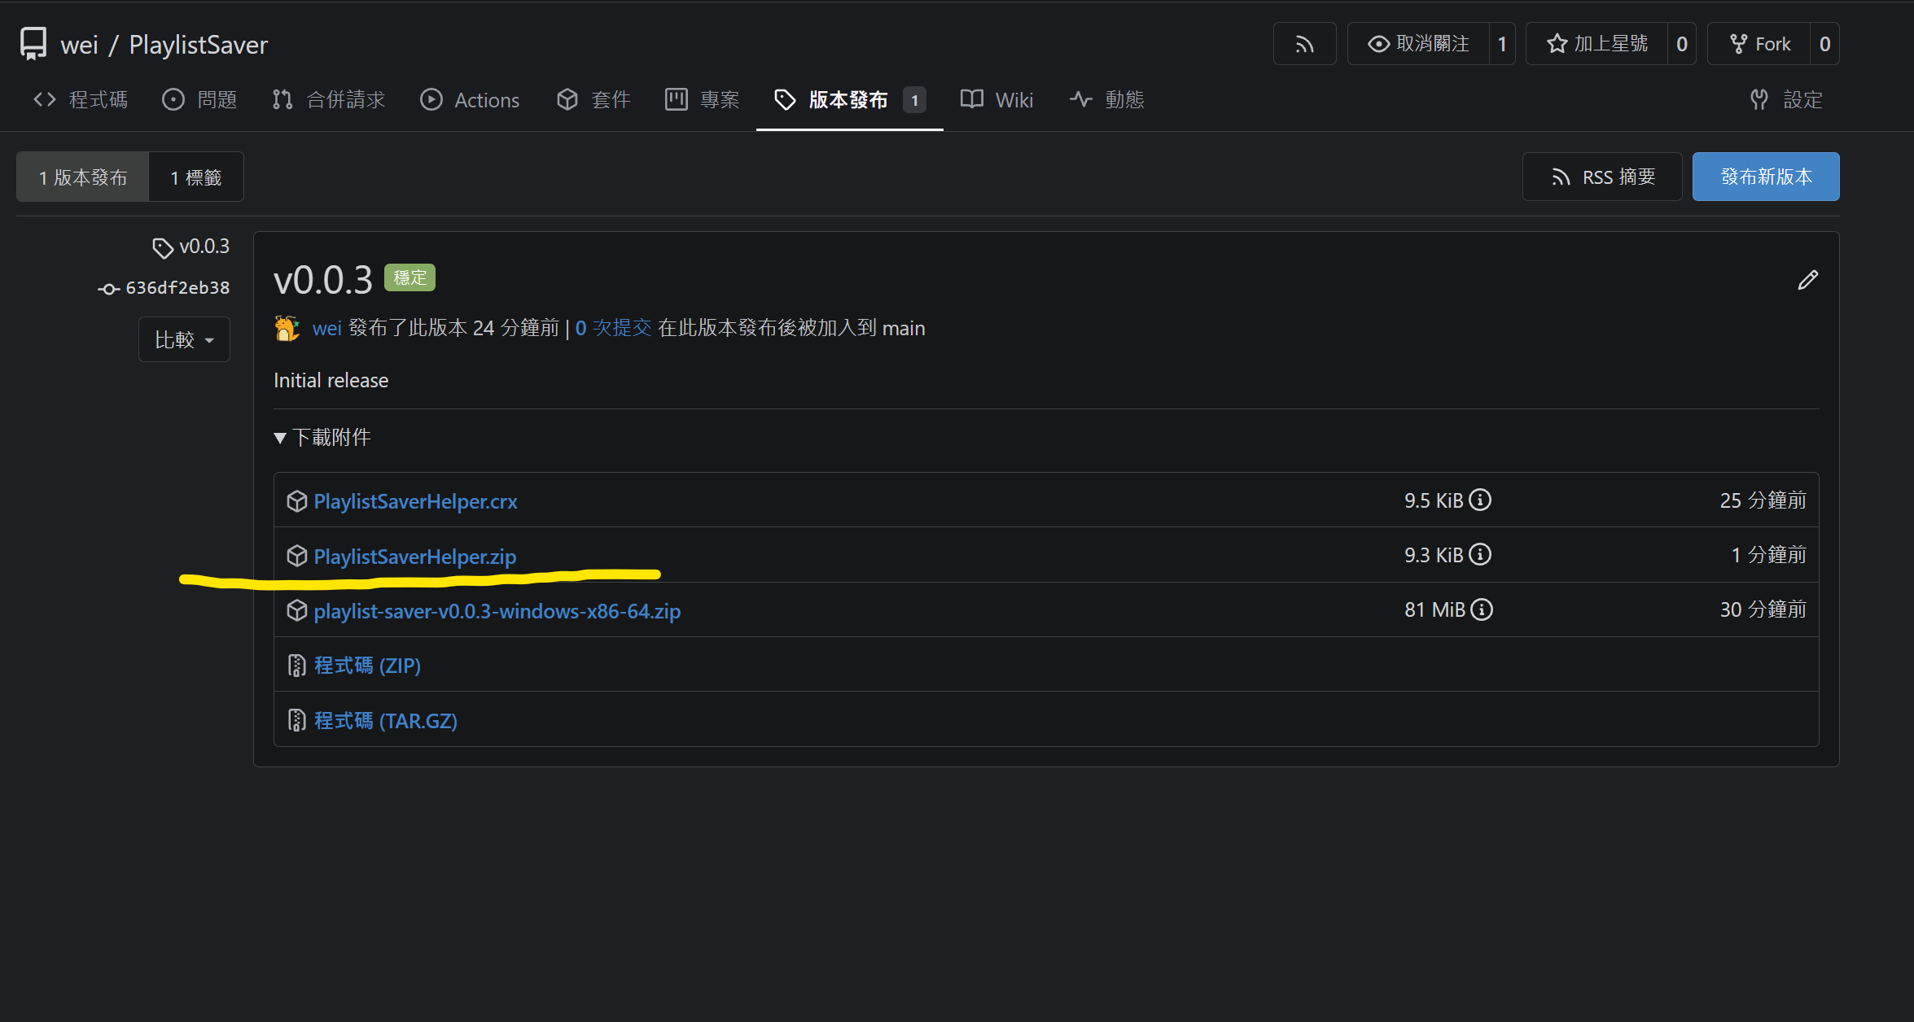Click info icon next to 9.3 KiB
The height and width of the screenshot is (1022, 1914).
(x=1480, y=554)
